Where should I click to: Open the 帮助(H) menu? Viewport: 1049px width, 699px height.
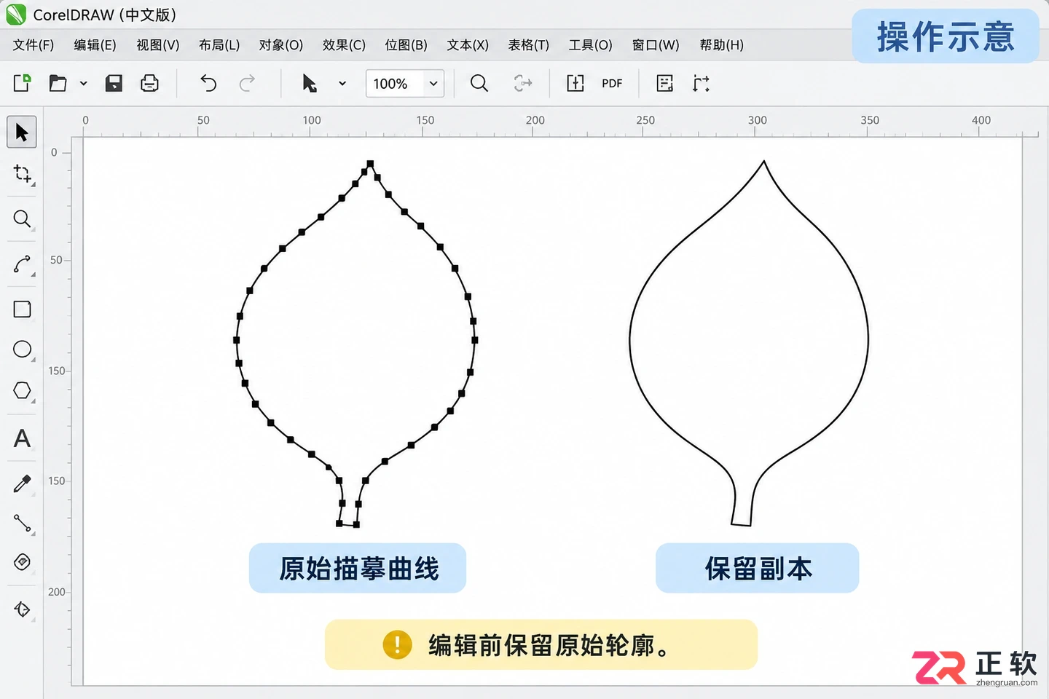pyautogui.click(x=722, y=45)
